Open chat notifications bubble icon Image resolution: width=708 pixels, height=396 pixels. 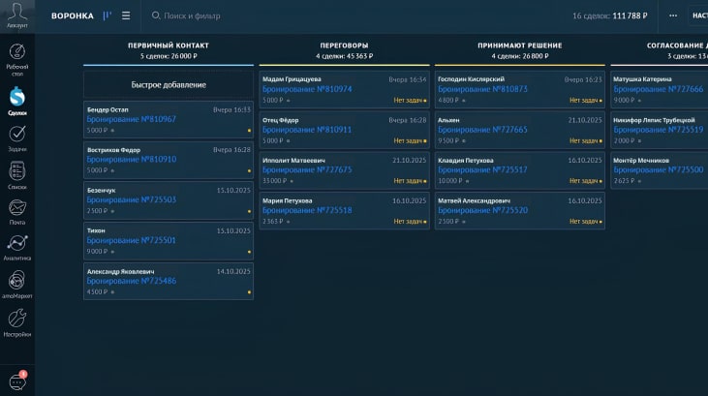16,381
